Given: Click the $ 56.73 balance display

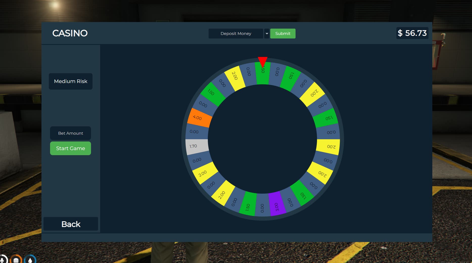Looking at the screenshot, I should coord(412,33).
